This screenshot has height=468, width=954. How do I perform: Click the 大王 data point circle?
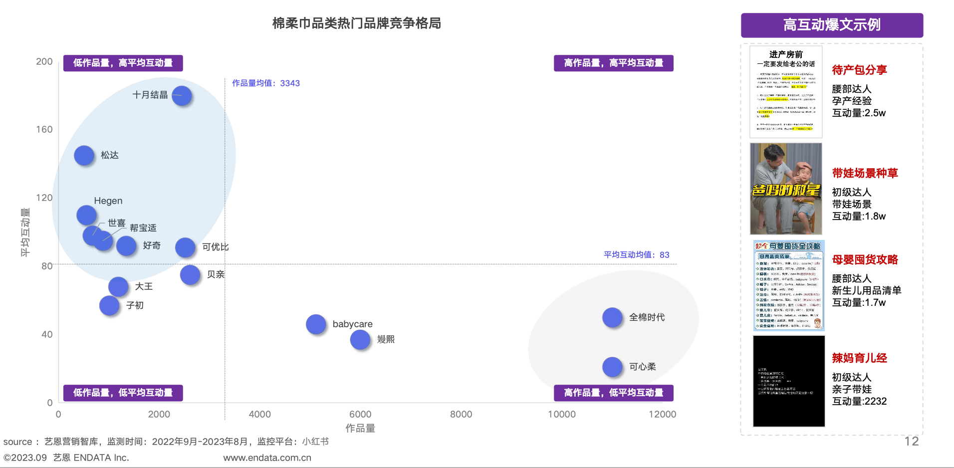click(x=118, y=287)
